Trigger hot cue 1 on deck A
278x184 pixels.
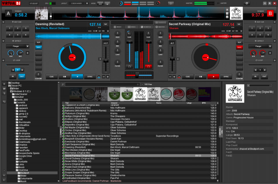tap(10, 28)
